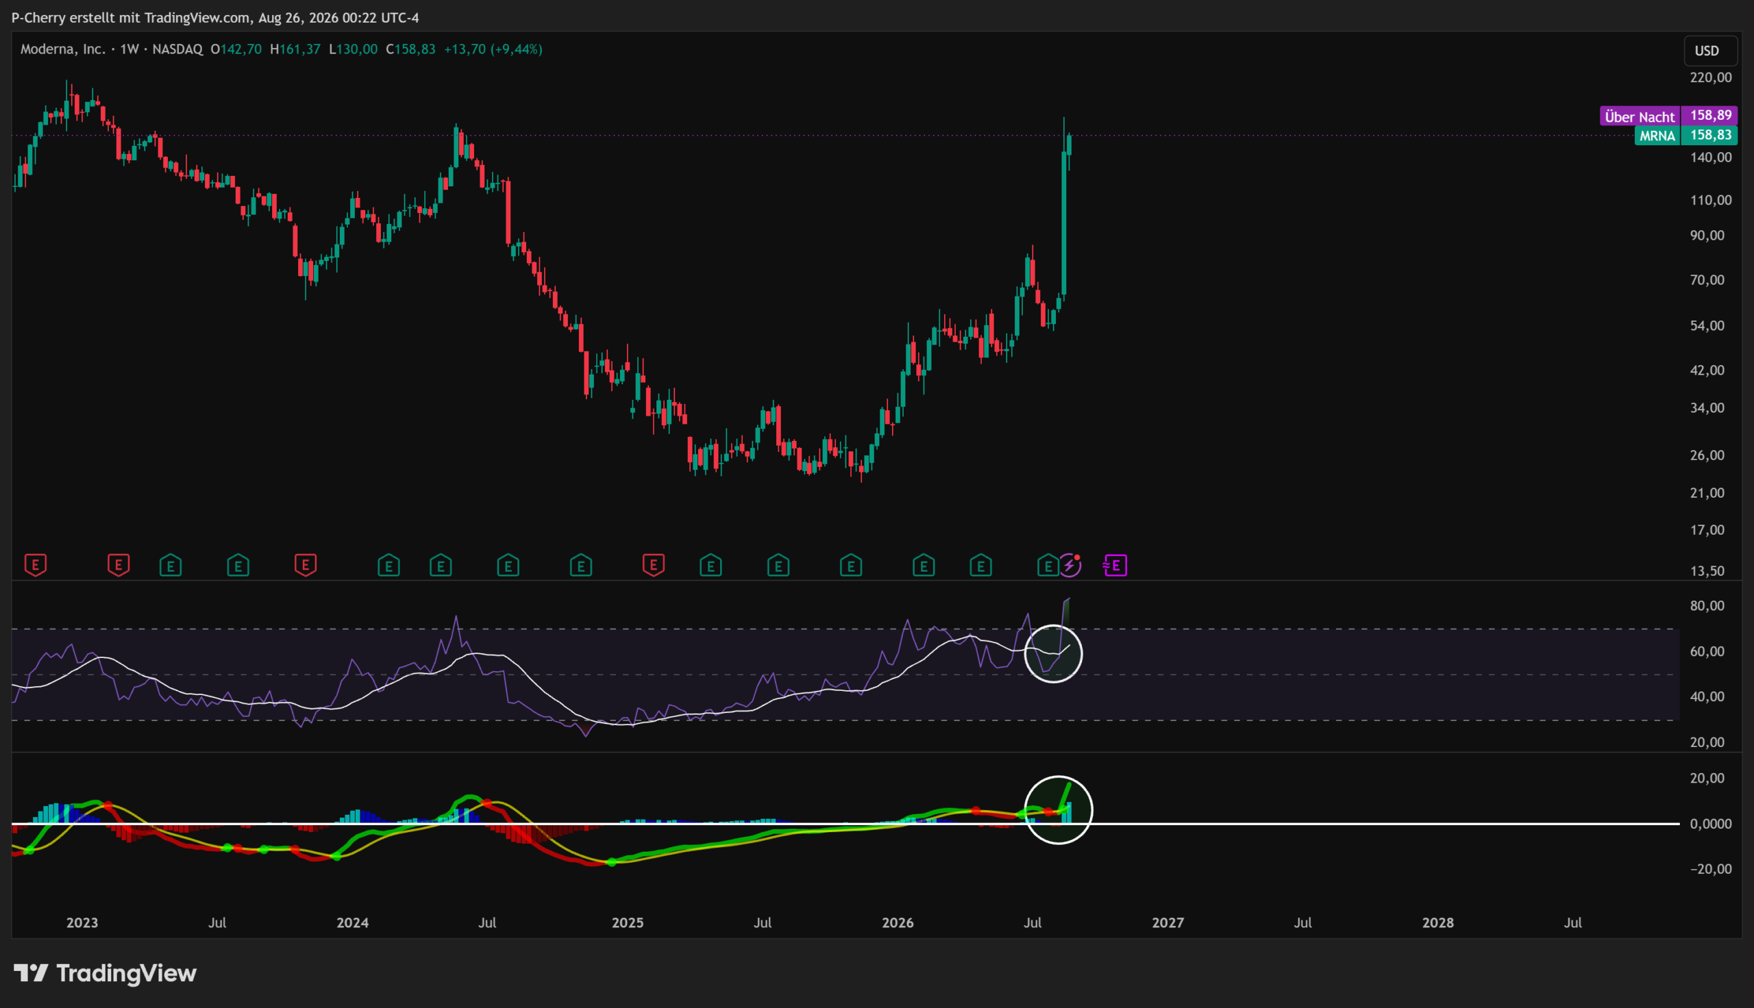Click the NASDAQ exchange label

click(177, 49)
